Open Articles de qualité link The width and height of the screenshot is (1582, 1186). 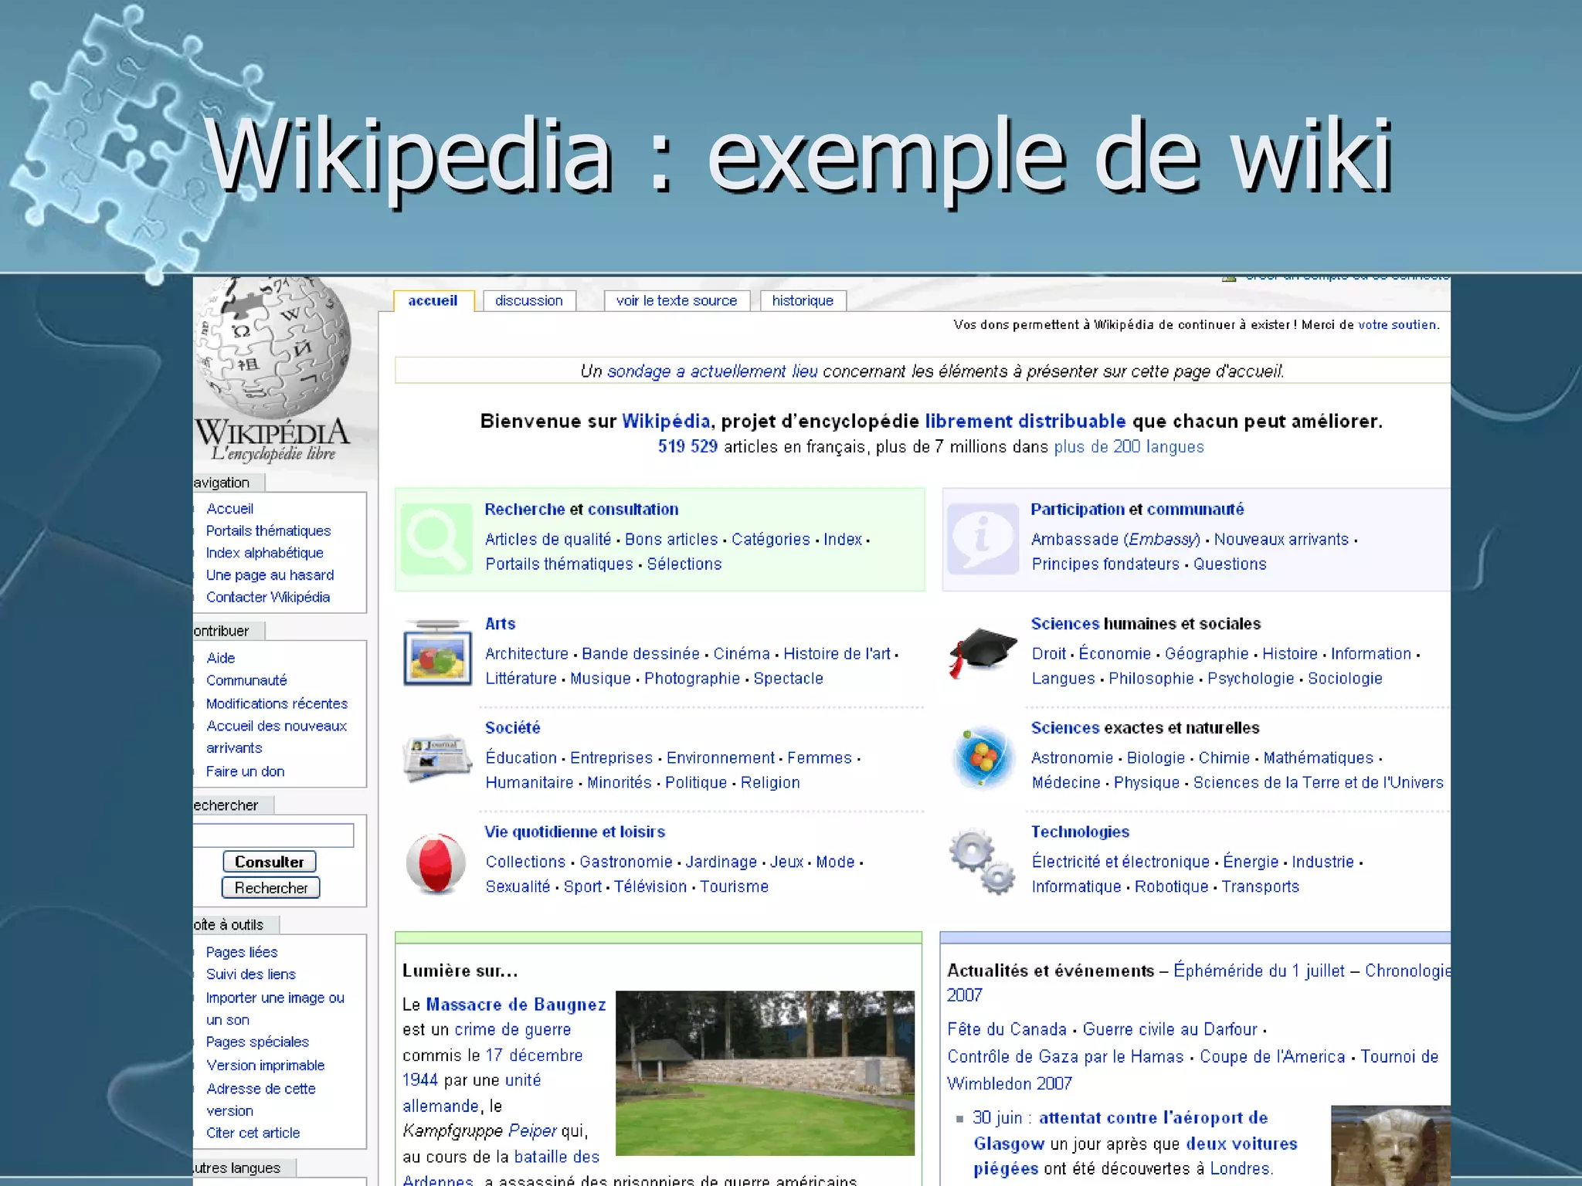[x=548, y=540]
